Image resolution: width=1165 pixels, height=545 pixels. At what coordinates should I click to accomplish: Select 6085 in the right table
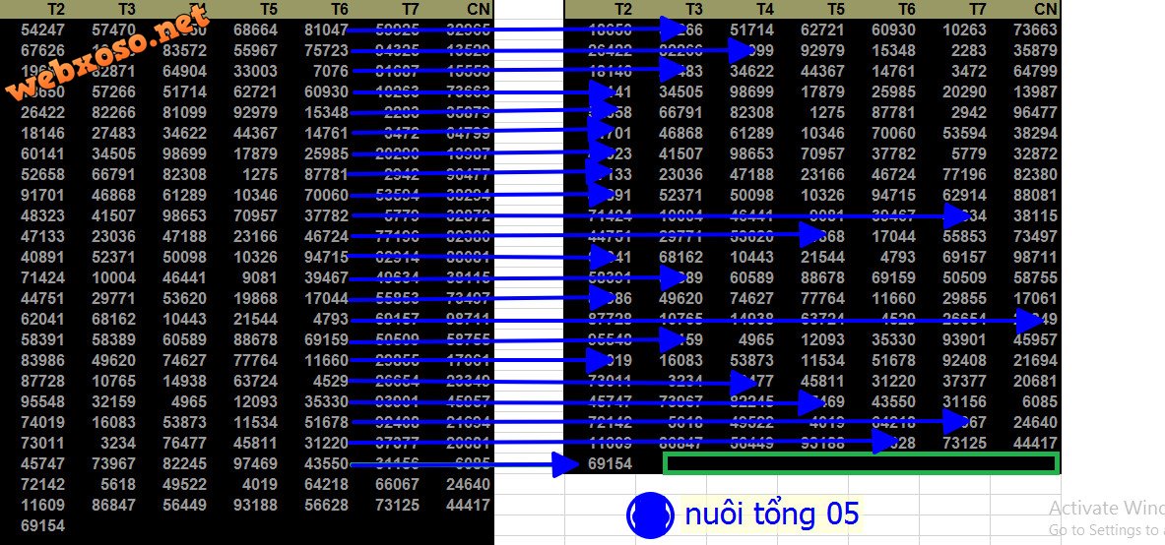point(1039,401)
